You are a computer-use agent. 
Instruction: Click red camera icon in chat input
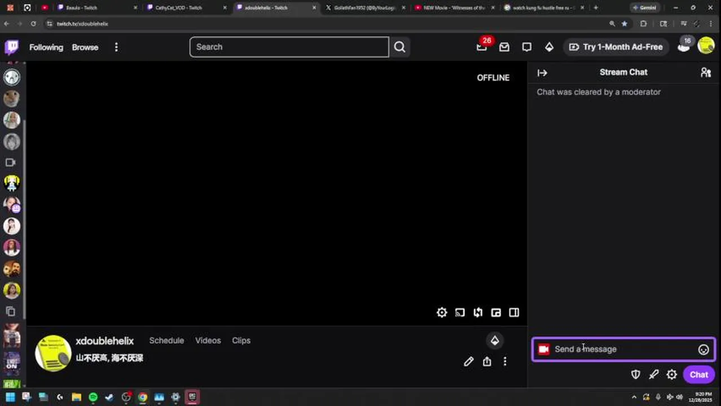[x=544, y=349]
